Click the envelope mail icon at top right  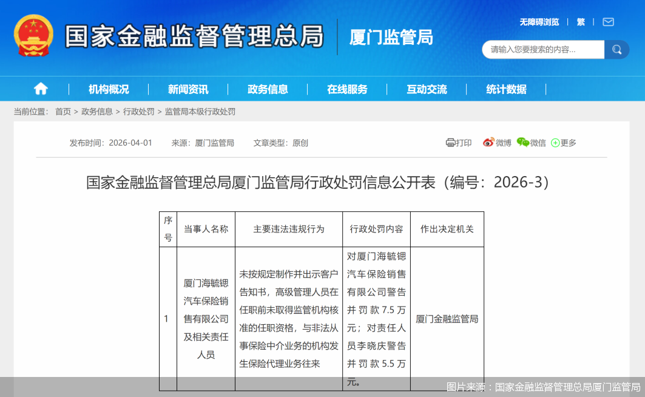click(607, 21)
